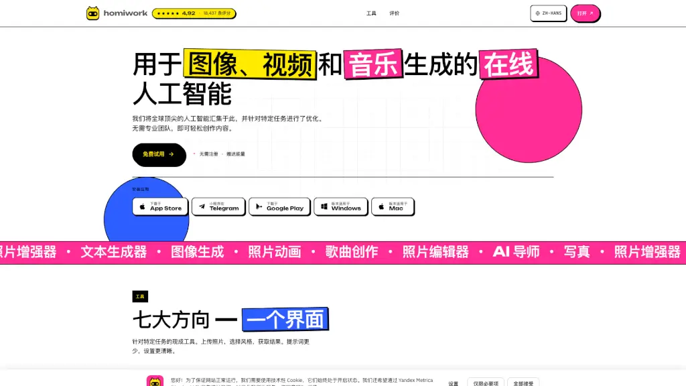Select 歌曲创作 in the pink ticker
Screen dimensions: 686x386
351,252
